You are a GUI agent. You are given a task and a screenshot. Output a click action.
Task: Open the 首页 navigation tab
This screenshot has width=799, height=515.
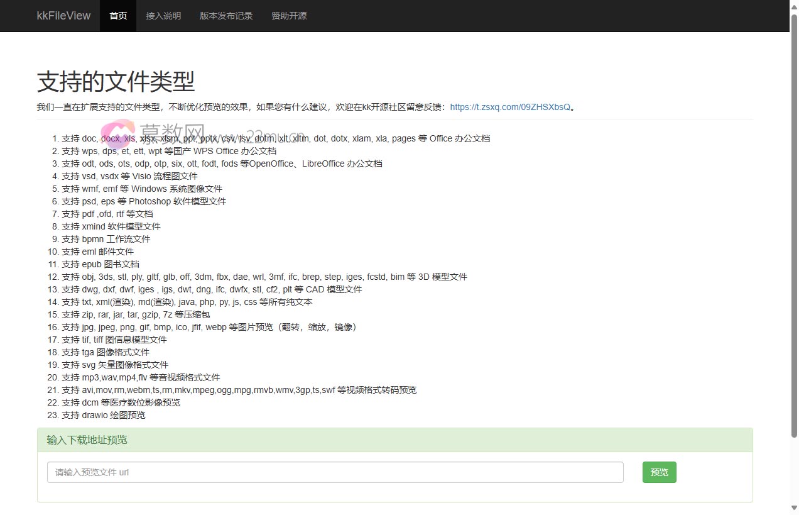(118, 16)
